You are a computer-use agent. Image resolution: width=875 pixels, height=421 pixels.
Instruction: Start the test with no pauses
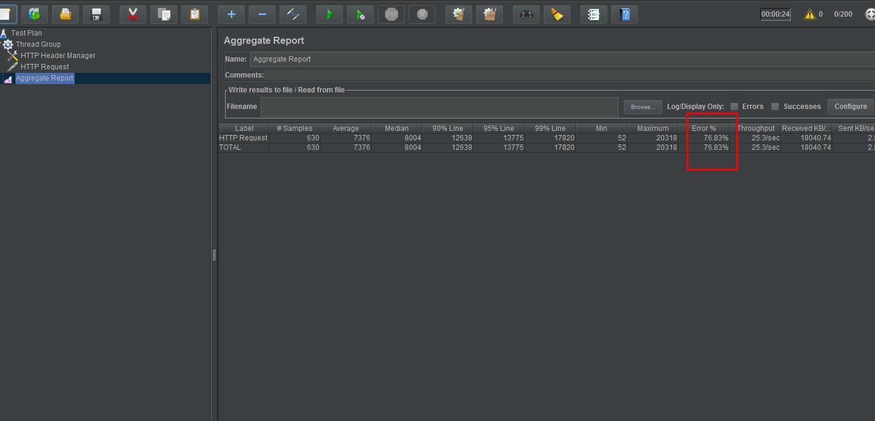pyautogui.click(x=360, y=14)
